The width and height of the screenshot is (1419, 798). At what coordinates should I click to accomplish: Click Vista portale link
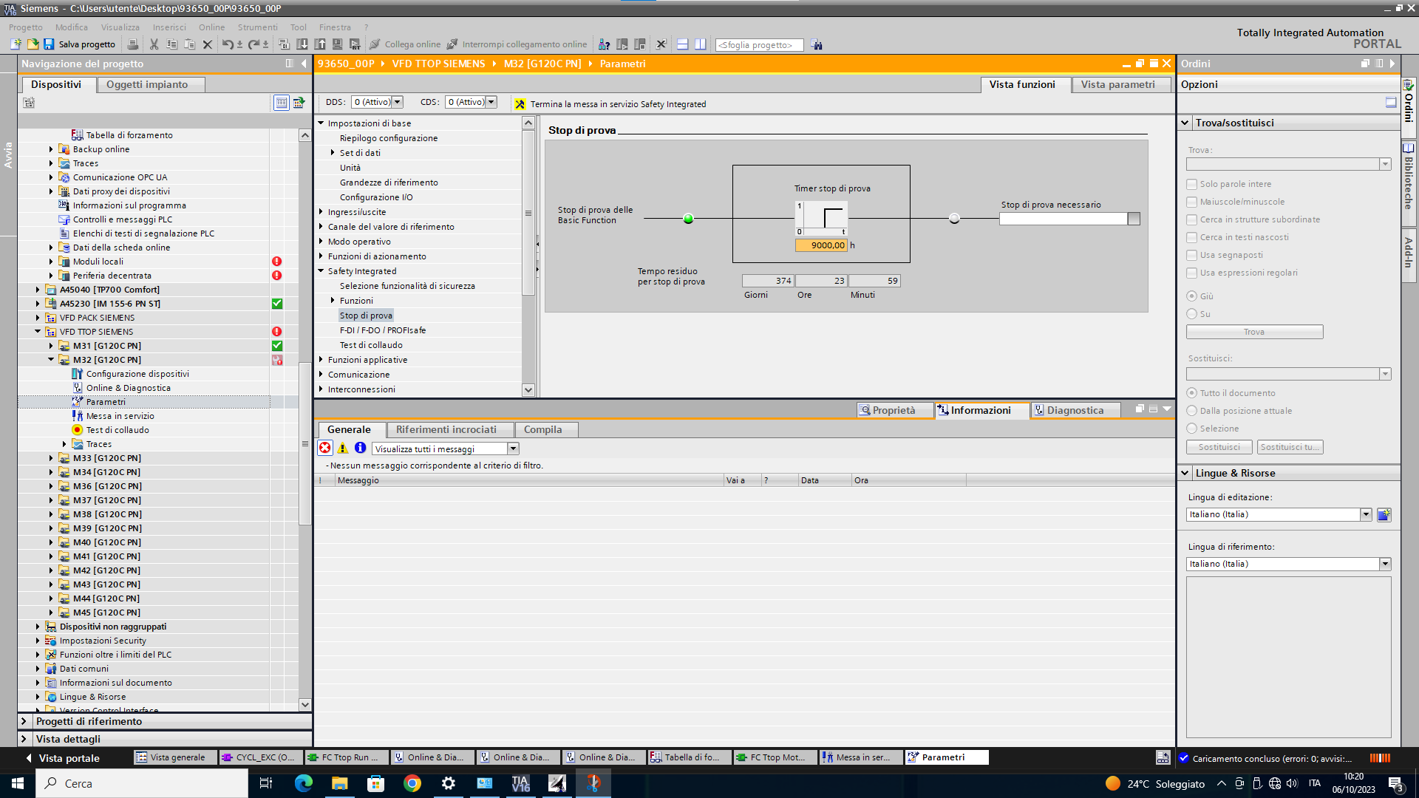coord(69,758)
